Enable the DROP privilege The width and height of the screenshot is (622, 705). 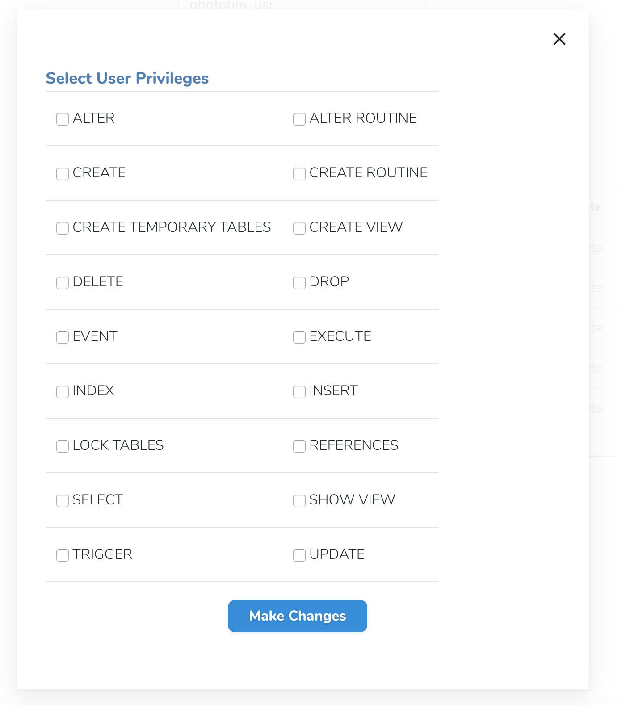299,282
